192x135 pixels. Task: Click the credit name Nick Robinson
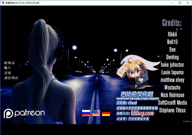[x=173, y=95]
